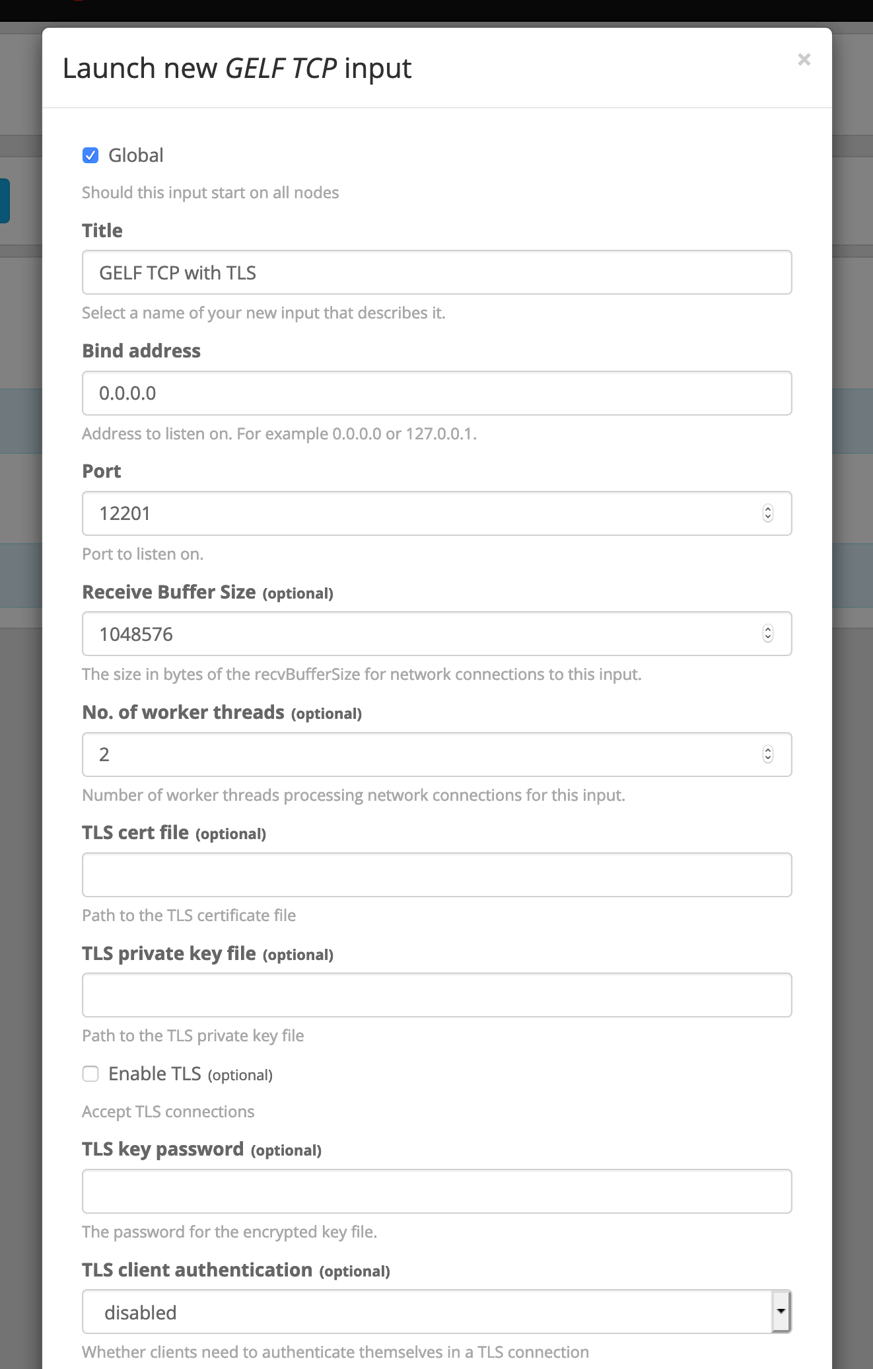Click the dropdown arrow next to disabled
873x1369 pixels.
(781, 1312)
